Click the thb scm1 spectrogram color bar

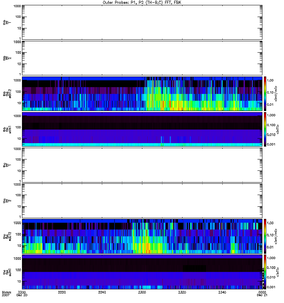tap(265, 129)
